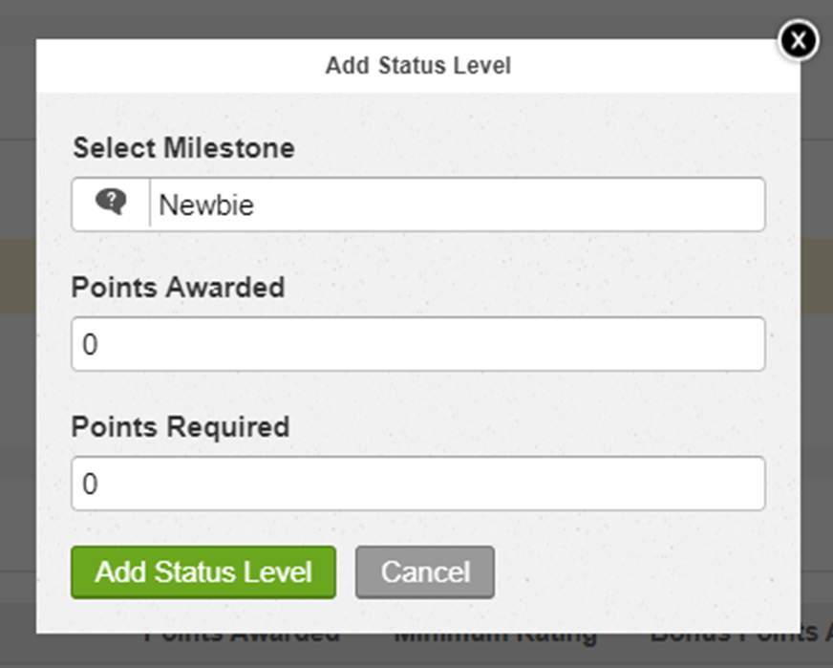This screenshot has width=833, height=668.
Task: Click the X icon on the dialog
Action: 798,40
